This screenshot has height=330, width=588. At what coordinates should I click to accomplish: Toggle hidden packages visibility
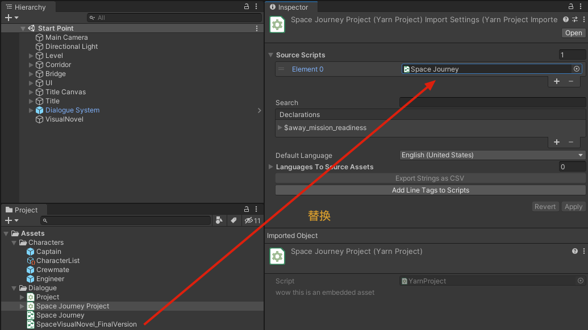coord(252,220)
